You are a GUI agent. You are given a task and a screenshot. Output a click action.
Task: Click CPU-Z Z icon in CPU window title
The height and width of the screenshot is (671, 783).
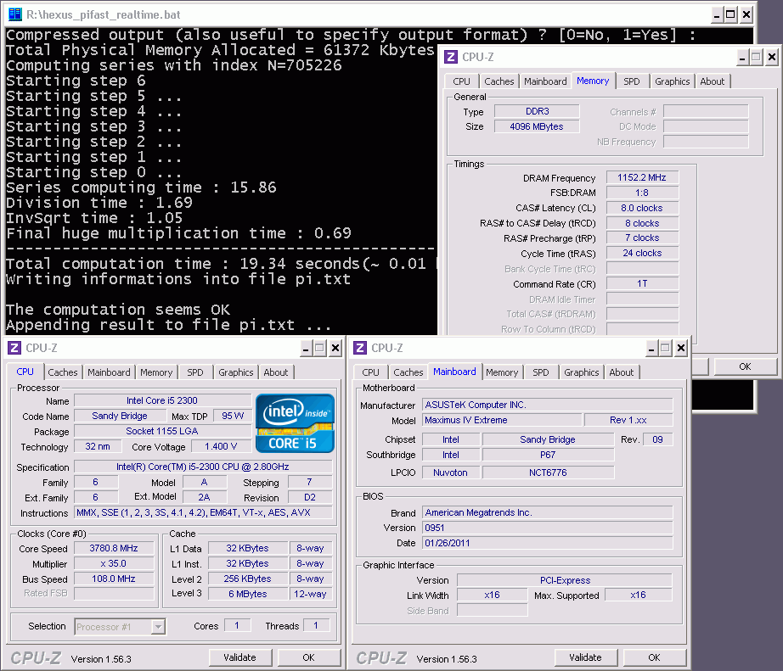[x=14, y=348]
